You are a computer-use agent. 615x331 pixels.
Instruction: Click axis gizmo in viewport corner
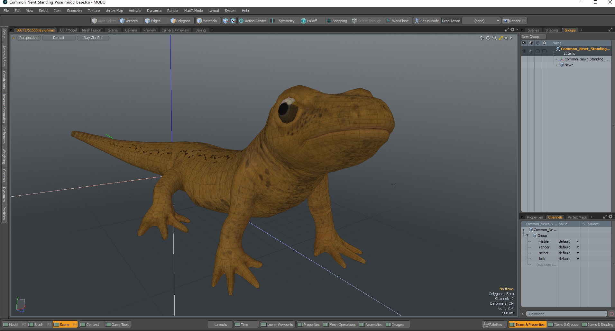coord(20,305)
